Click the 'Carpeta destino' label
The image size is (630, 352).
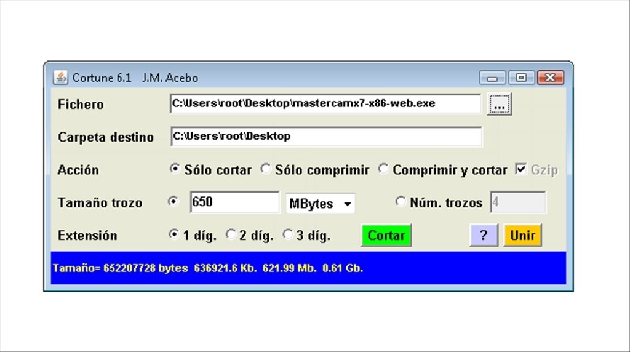[106, 137]
